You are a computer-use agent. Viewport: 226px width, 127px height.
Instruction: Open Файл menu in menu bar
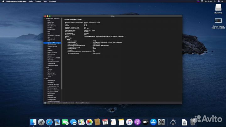pyautogui.click(x=30, y=1)
